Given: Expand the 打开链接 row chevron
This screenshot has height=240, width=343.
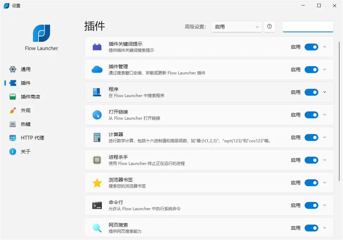Looking at the screenshot, I should point(324,115).
